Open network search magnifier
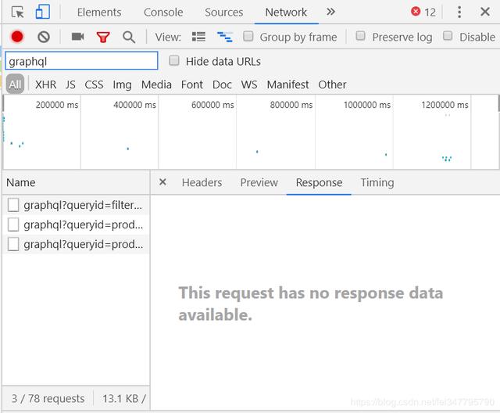Image resolution: width=500 pixels, height=413 pixels. [129, 38]
